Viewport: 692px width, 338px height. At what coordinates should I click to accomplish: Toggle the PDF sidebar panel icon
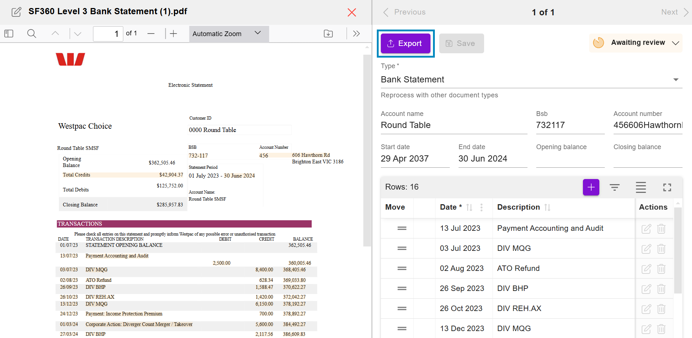coord(9,34)
